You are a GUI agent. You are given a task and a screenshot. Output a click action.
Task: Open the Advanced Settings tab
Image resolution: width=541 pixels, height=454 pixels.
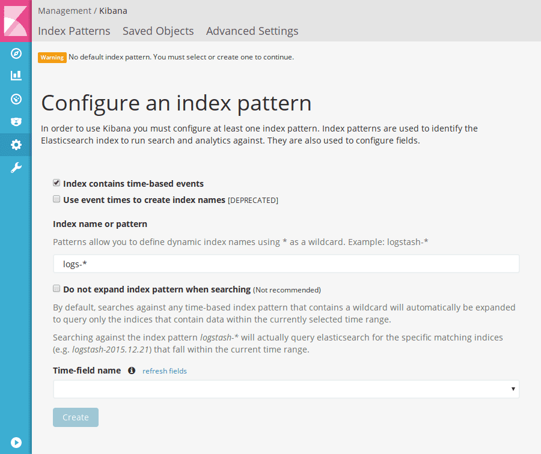click(x=252, y=31)
